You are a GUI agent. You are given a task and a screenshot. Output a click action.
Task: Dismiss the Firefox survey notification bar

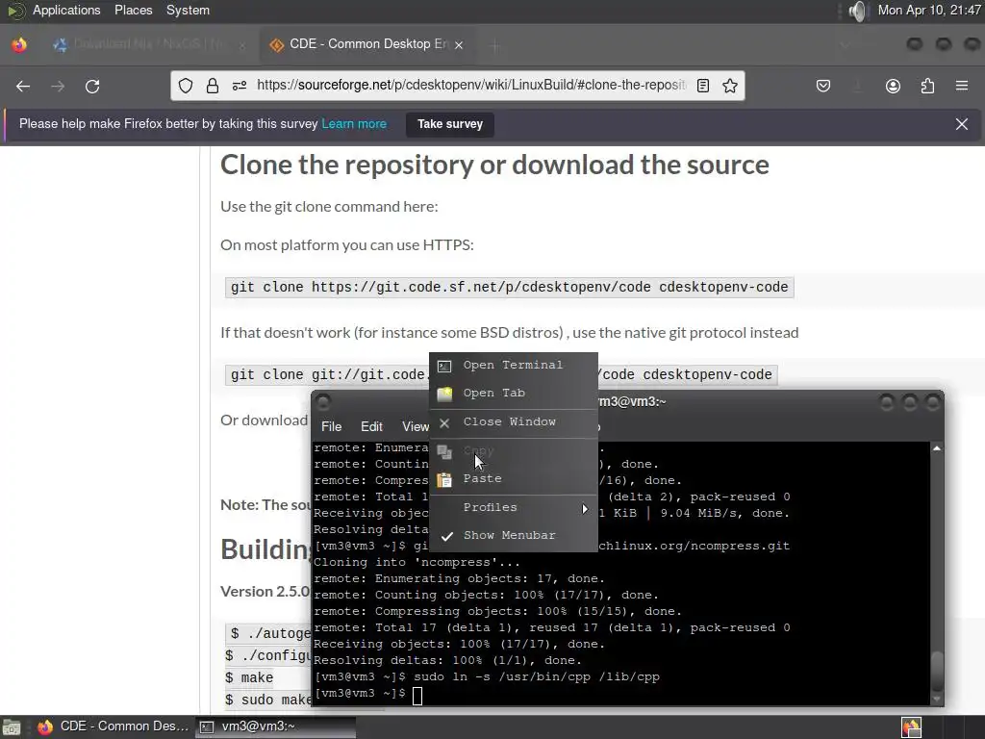click(962, 124)
